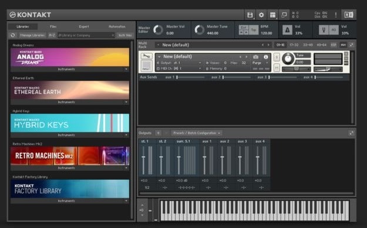Open Retro Machines Mk2 Instruments dropdown arrow

click(126, 168)
